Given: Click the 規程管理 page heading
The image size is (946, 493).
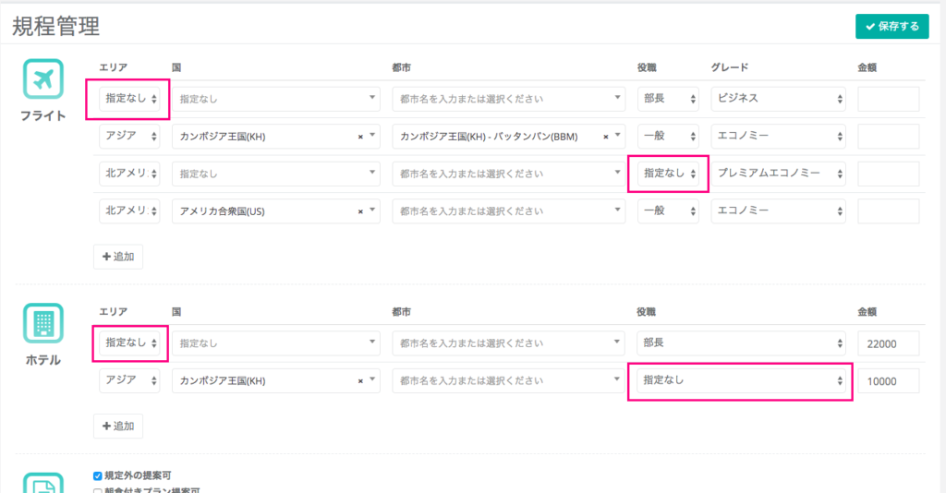Looking at the screenshot, I should [56, 27].
